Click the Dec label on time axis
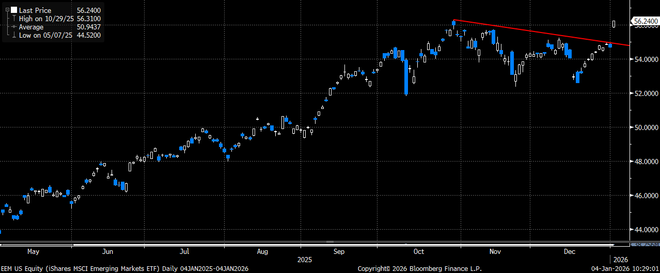 click(570, 251)
